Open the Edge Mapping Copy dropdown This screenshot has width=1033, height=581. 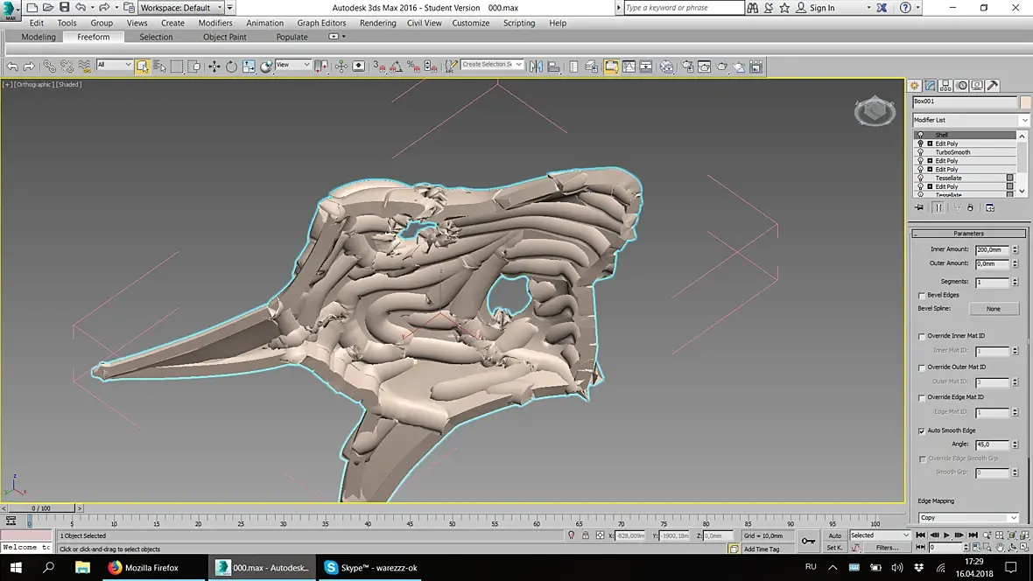point(968,518)
